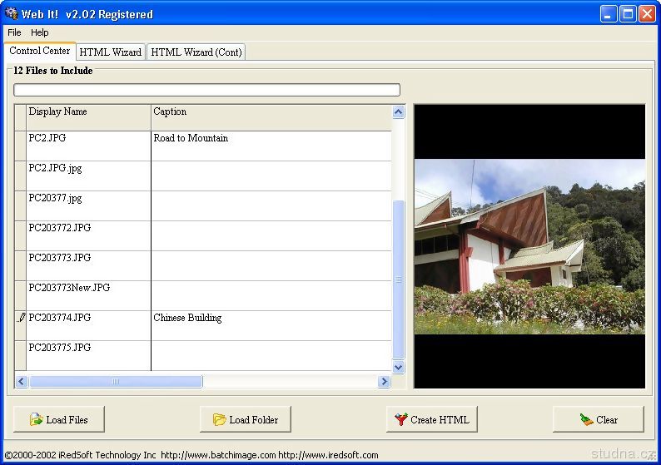Click the horizontal scrollbar's right arrow
661x465 pixels.
click(x=384, y=382)
